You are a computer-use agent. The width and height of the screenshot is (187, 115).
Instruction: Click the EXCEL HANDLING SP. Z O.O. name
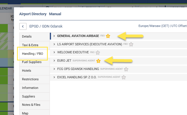click(x=77, y=77)
